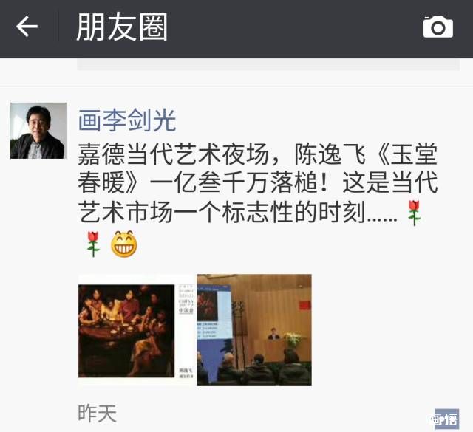This screenshot has height=432, width=473.
Task: Tap the 昨天 timestamp under the photos
Action: (x=97, y=414)
